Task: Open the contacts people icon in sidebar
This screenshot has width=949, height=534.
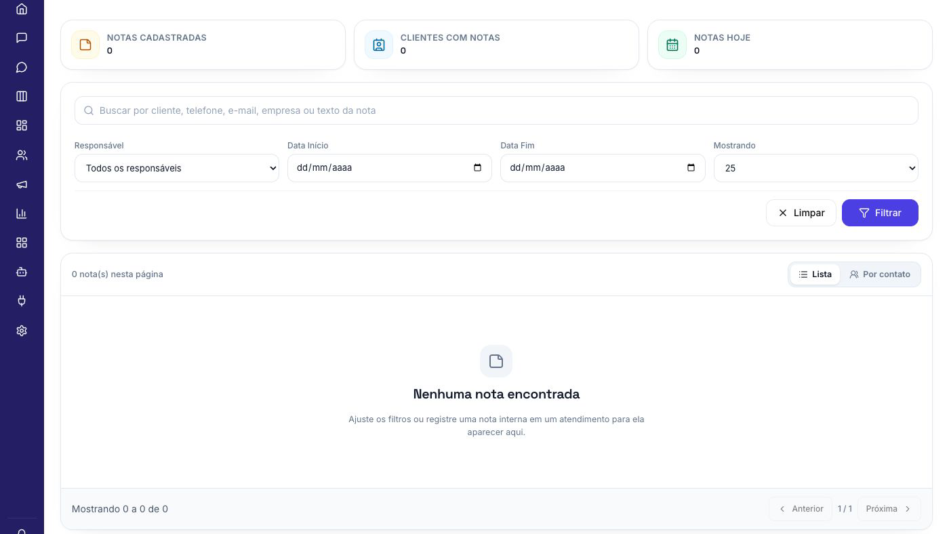Action: tap(22, 155)
